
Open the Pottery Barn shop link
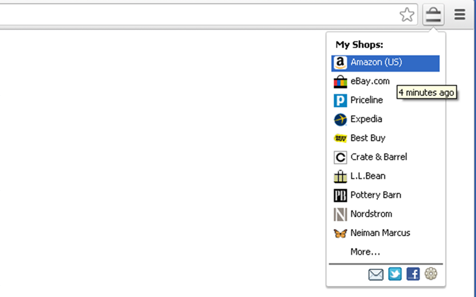tap(376, 195)
